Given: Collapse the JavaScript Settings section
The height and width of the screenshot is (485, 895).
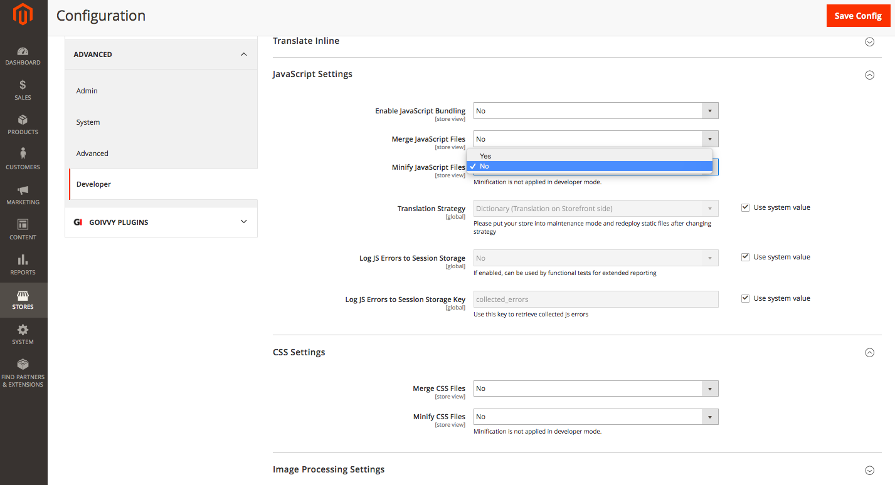Looking at the screenshot, I should pyautogui.click(x=869, y=75).
